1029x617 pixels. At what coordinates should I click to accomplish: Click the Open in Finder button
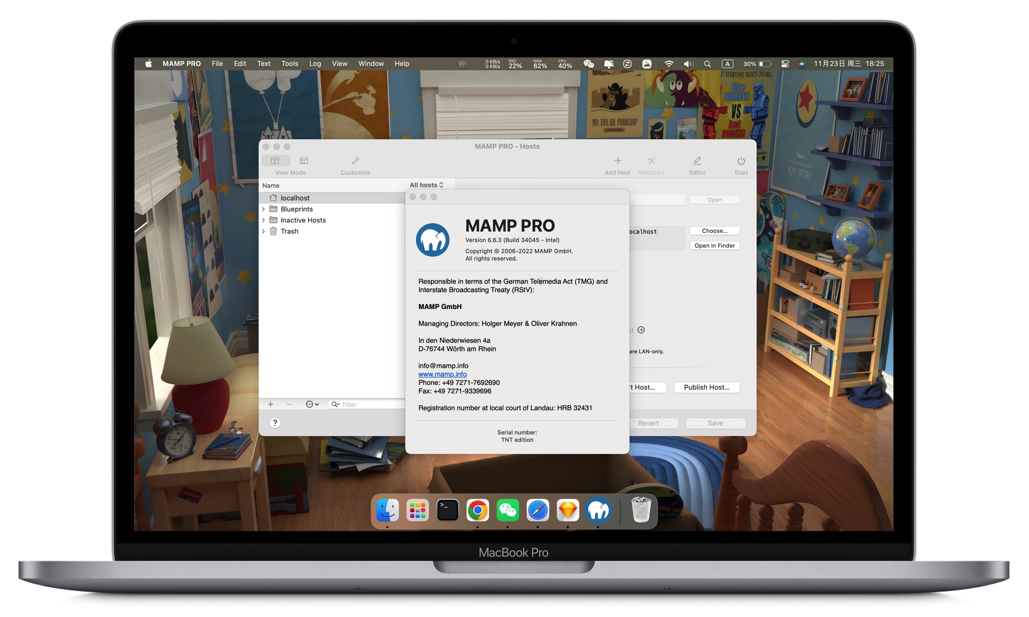pyautogui.click(x=714, y=246)
